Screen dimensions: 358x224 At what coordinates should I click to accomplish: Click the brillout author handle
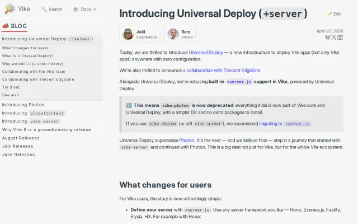pos(187,38)
